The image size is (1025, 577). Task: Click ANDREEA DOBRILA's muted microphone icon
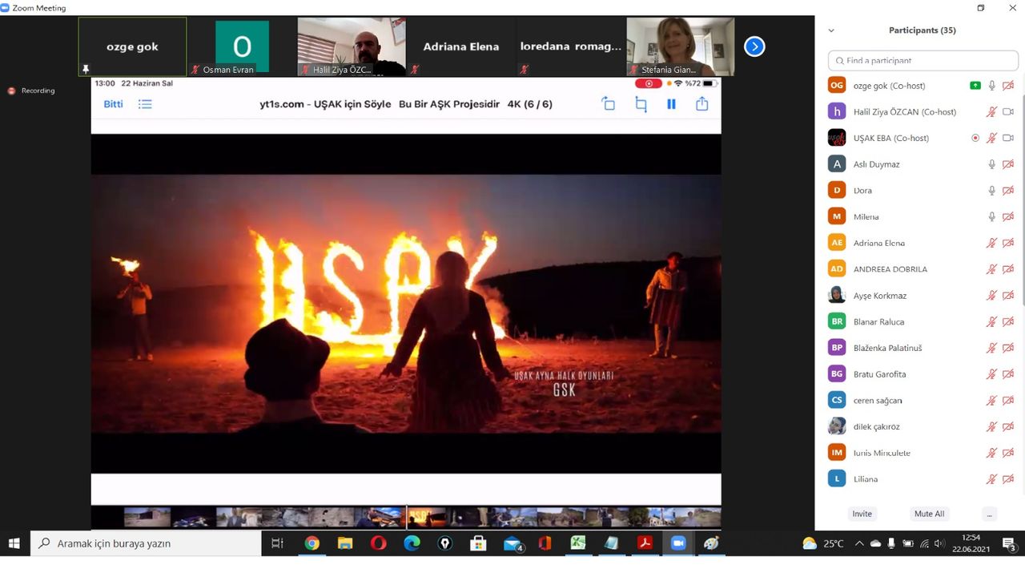pos(991,269)
